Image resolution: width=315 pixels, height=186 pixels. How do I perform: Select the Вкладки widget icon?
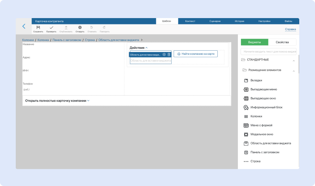(x=246, y=81)
